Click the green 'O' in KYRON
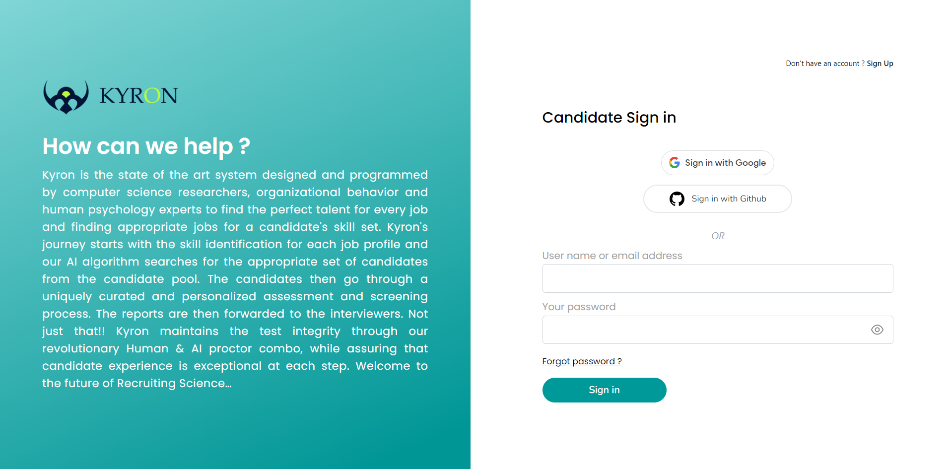The image size is (951, 469). coord(152,96)
